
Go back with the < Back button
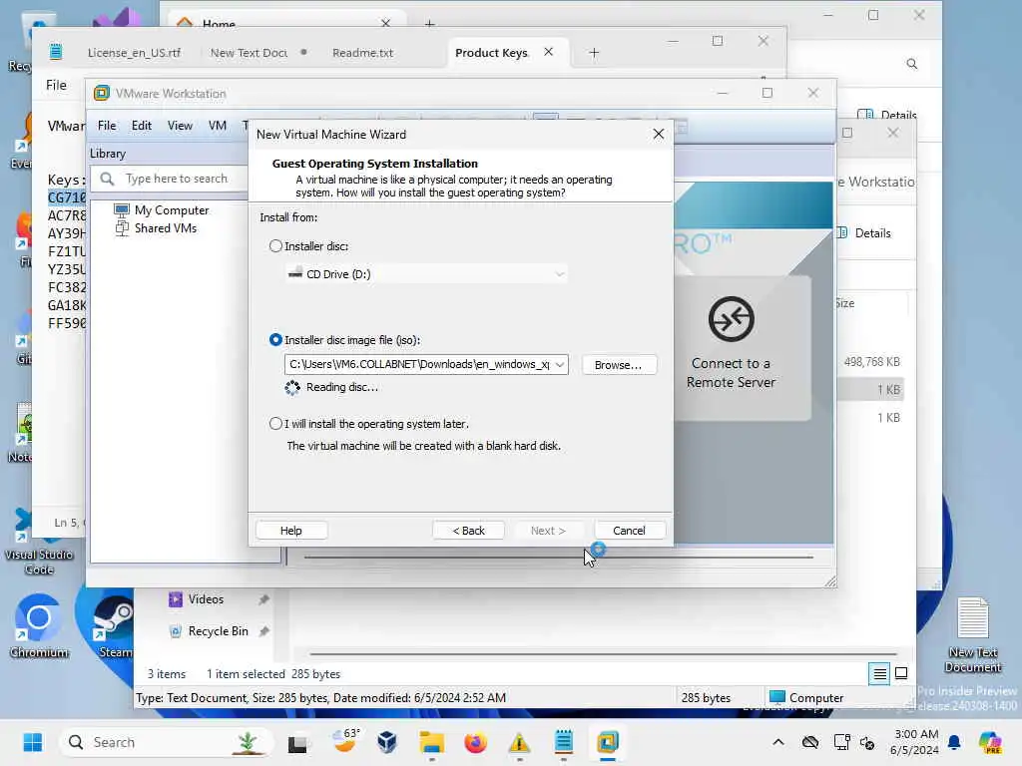click(469, 531)
